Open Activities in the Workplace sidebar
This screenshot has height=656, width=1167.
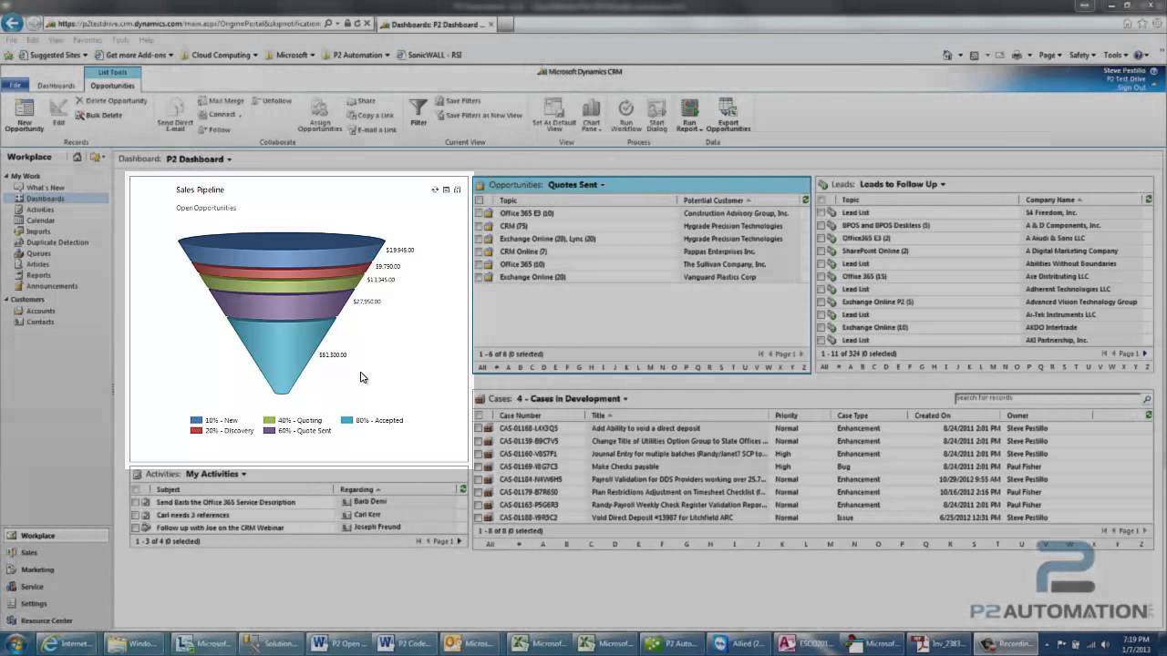click(x=40, y=210)
